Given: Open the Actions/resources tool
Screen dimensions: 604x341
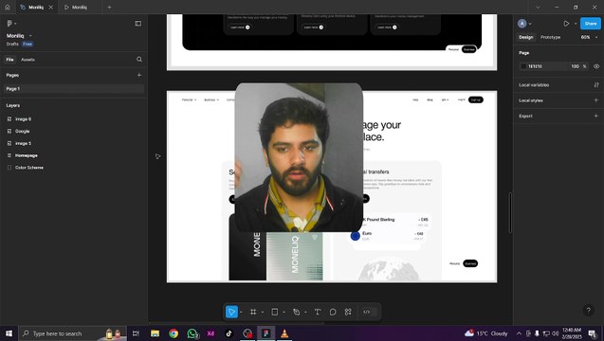Looking at the screenshot, I should [x=348, y=312].
